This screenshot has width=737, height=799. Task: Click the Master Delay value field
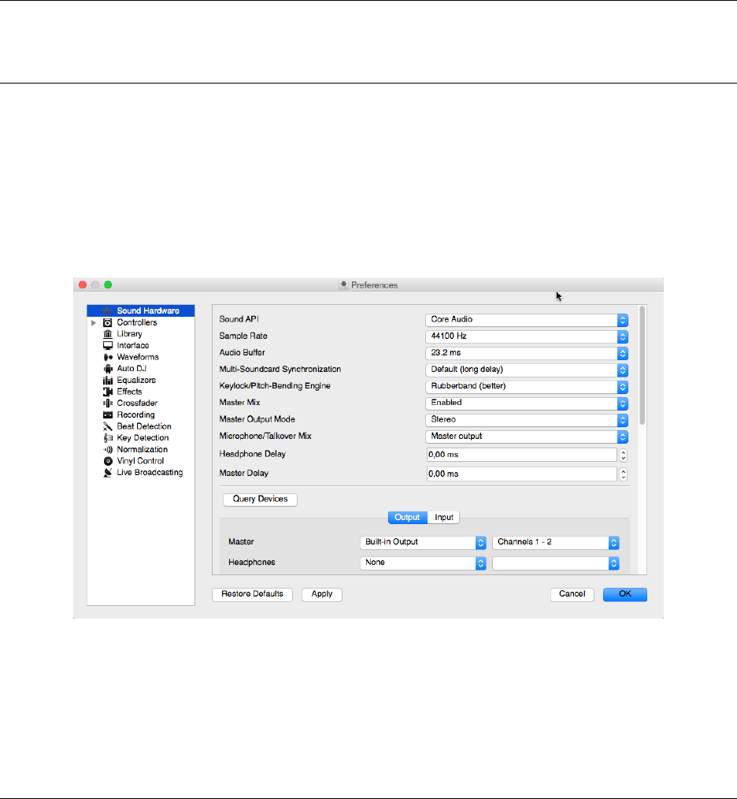(521, 474)
